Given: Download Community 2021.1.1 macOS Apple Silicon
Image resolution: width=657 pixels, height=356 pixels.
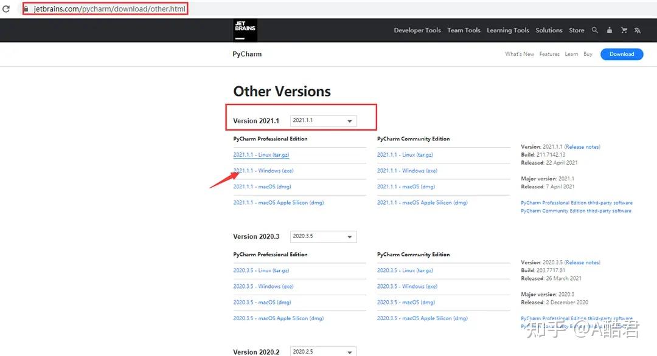Looking at the screenshot, I should pyautogui.click(x=422, y=202).
